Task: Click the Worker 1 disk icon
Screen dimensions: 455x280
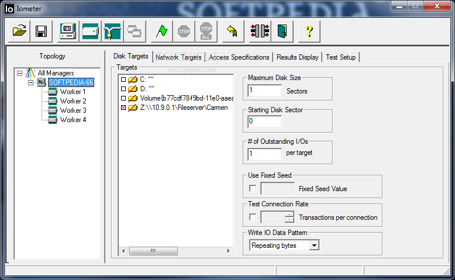Action: pos(53,92)
